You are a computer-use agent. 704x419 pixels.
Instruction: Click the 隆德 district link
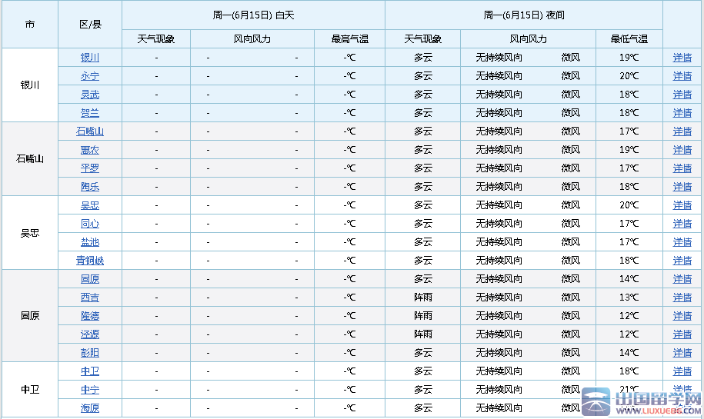click(90, 316)
